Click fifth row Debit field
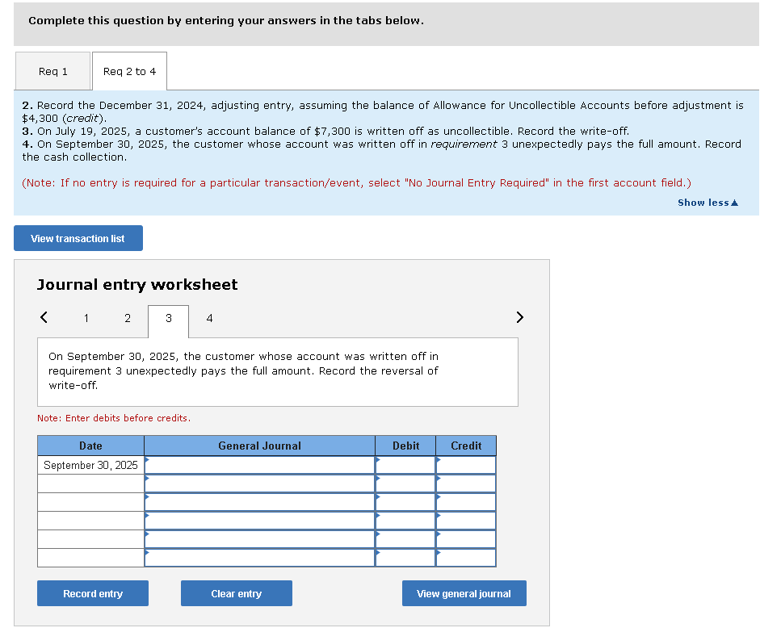The image size is (781, 632). pyautogui.click(x=405, y=539)
